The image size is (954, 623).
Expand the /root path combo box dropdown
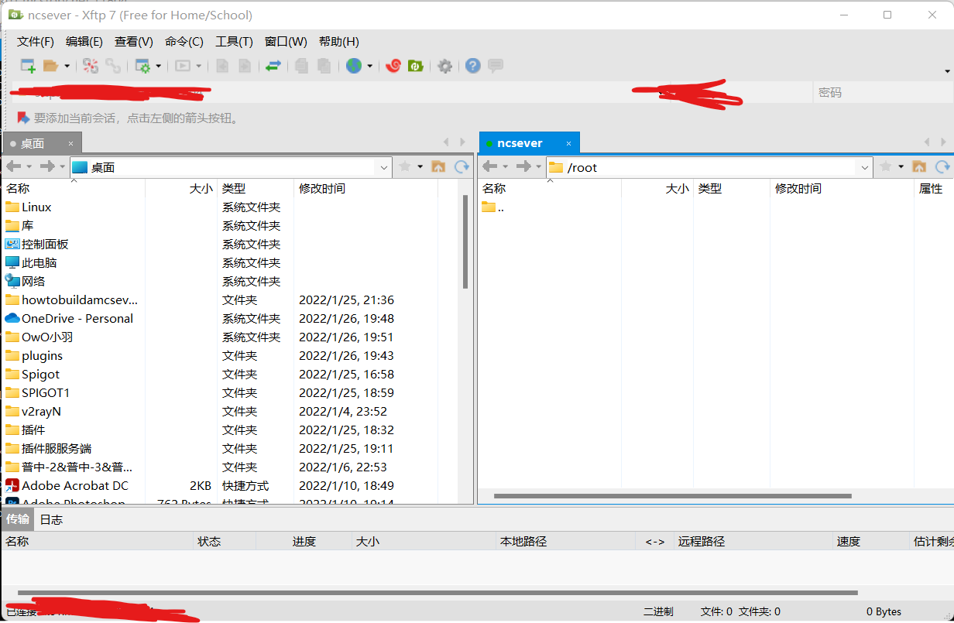pyautogui.click(x=865, y=167)
